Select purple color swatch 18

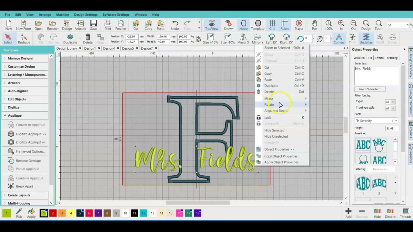pyautogui.click(x=198, y=213)
